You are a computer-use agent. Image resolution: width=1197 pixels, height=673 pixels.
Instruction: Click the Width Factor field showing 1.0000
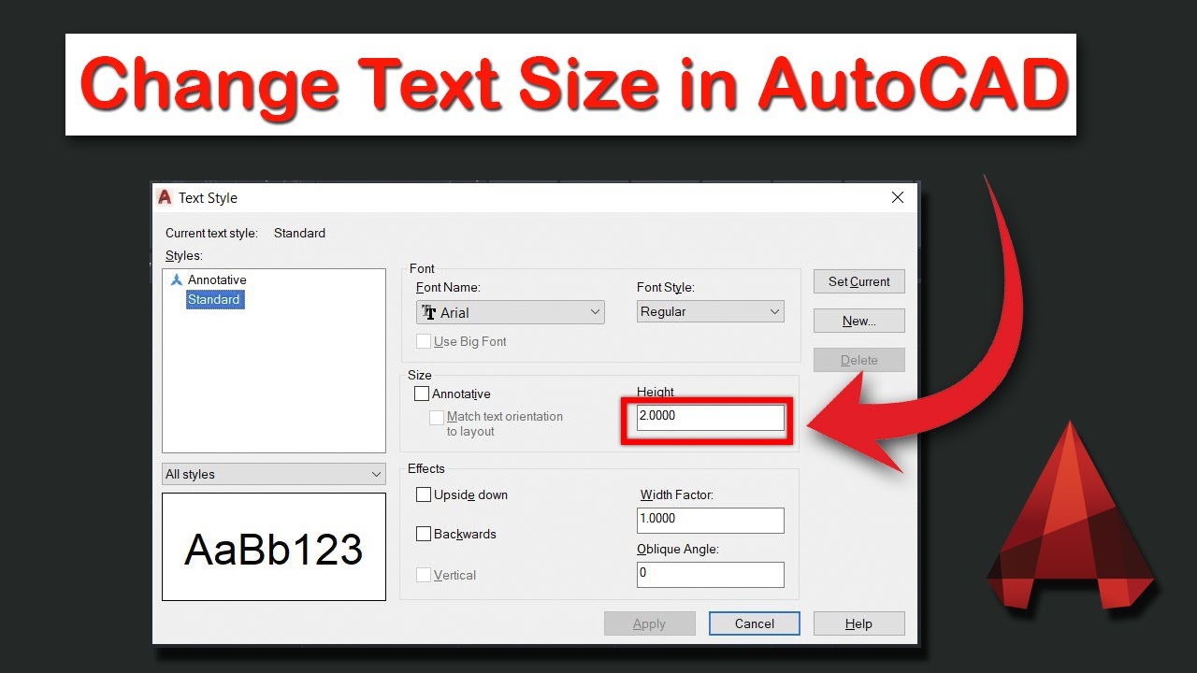pos(711,520)
